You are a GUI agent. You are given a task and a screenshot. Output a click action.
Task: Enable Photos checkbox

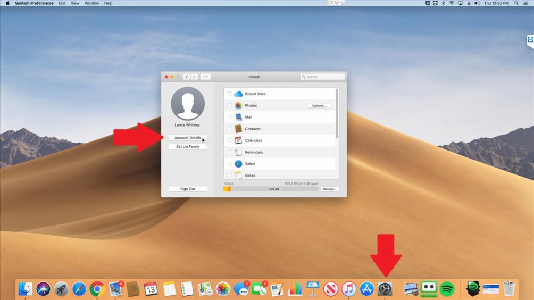point(230,105)
